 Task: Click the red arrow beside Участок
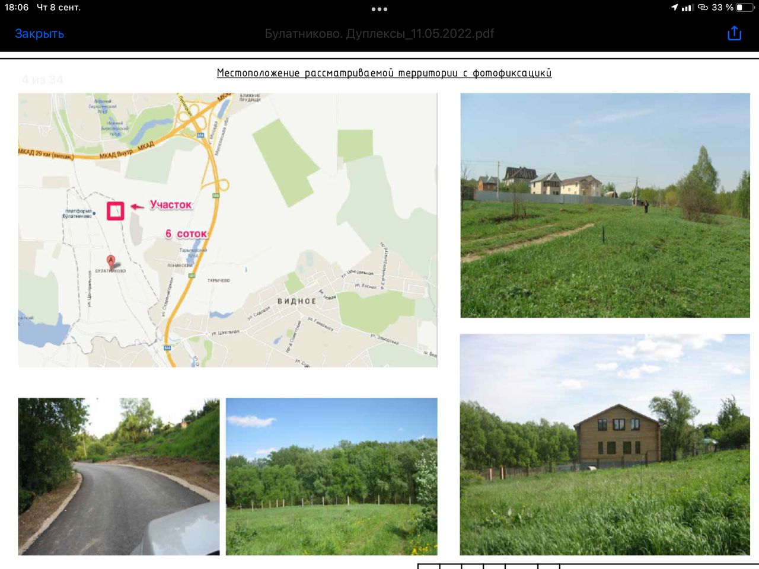tap(137, 206)
